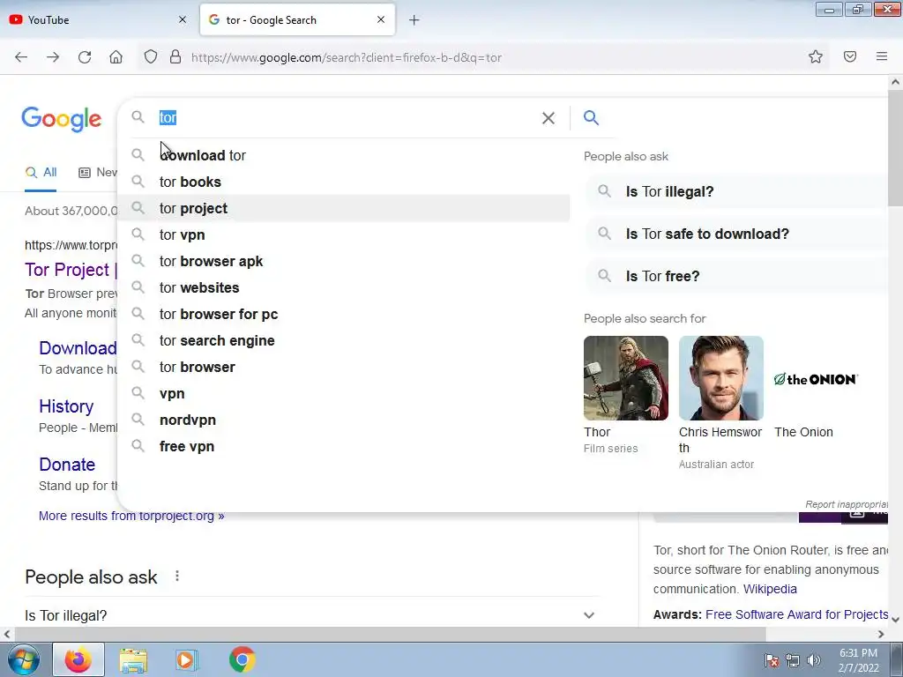Open the Download sitelink
903x677 pixels.
[x=78, y=347]
